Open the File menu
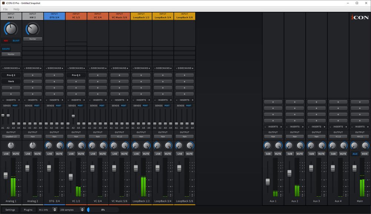The height and width of the screenshot is (214, 371). (x=5, y=9)
